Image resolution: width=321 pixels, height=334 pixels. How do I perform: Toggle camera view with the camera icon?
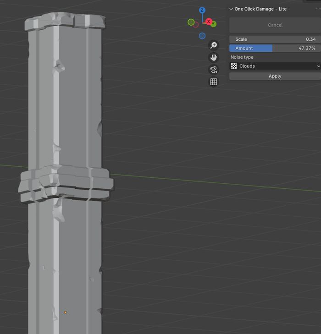pyautogui.click(x=213, y=70)
